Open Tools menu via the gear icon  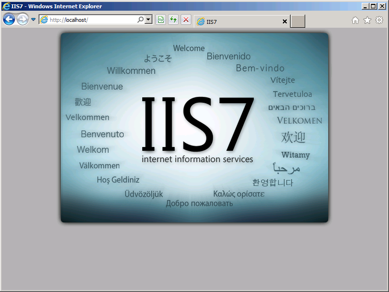point(379,20)
